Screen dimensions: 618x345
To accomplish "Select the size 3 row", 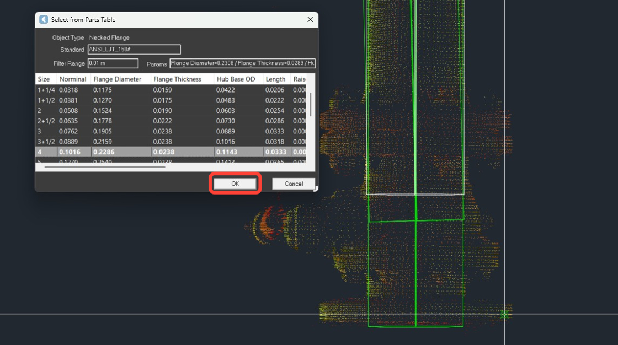I will (x=171, y=131).
